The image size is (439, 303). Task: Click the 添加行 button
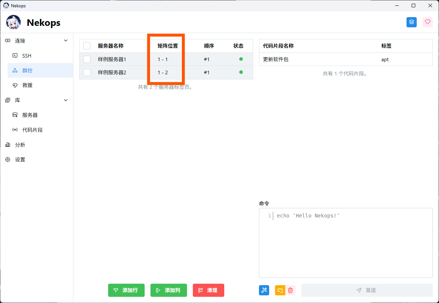pyautogui.click(x=126, y=290)
